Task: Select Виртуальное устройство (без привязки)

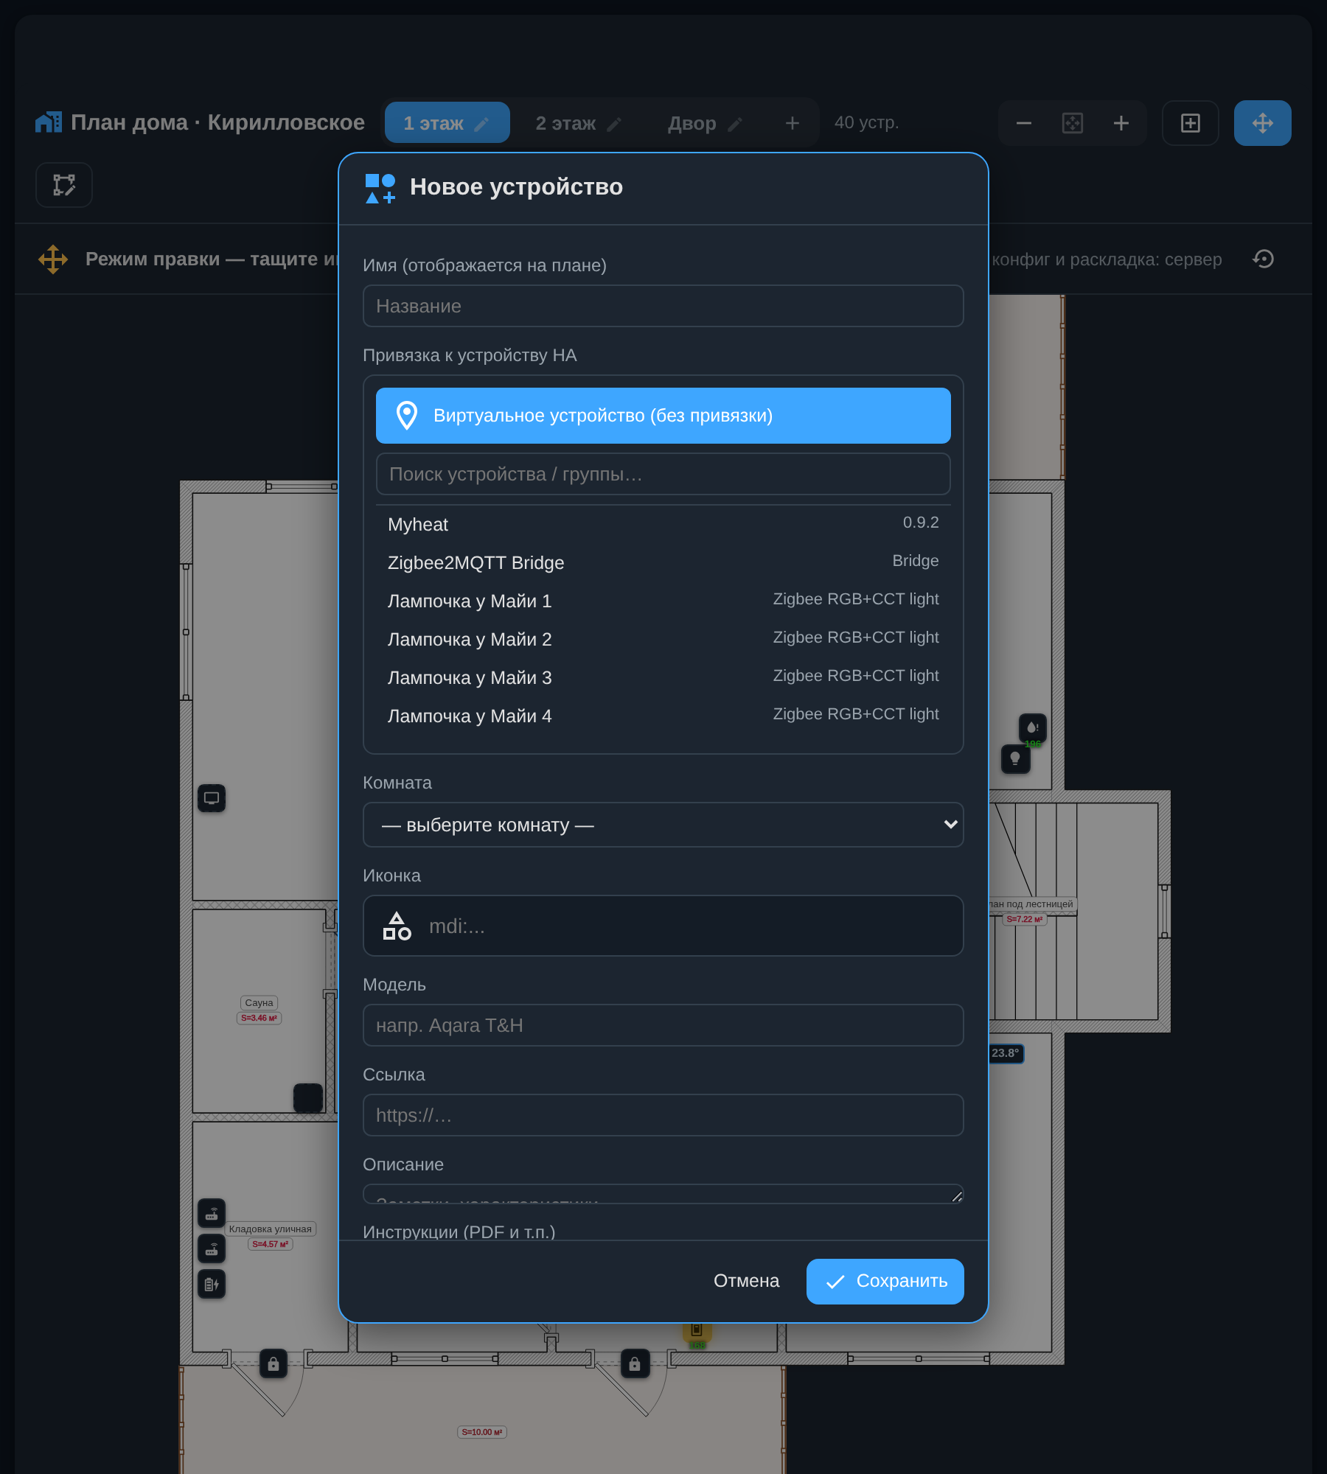Action: coord(663,416)
